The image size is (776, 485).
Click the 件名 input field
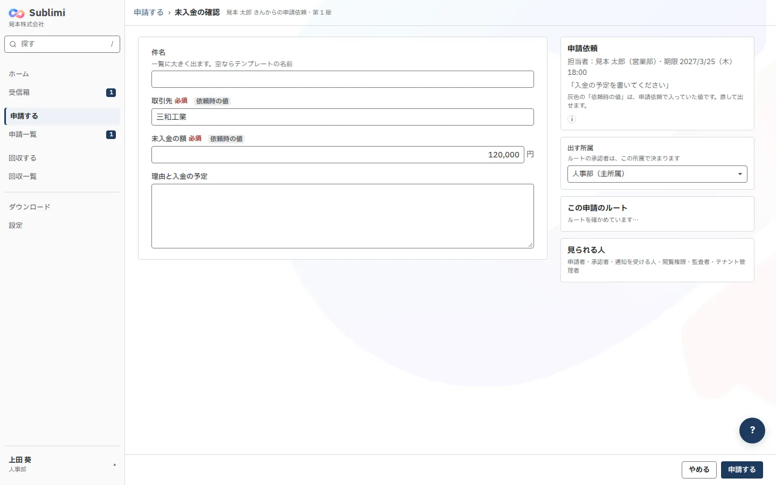[x=343, y=79]
